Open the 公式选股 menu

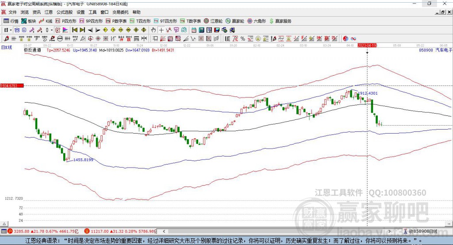(x=65, y=12)
